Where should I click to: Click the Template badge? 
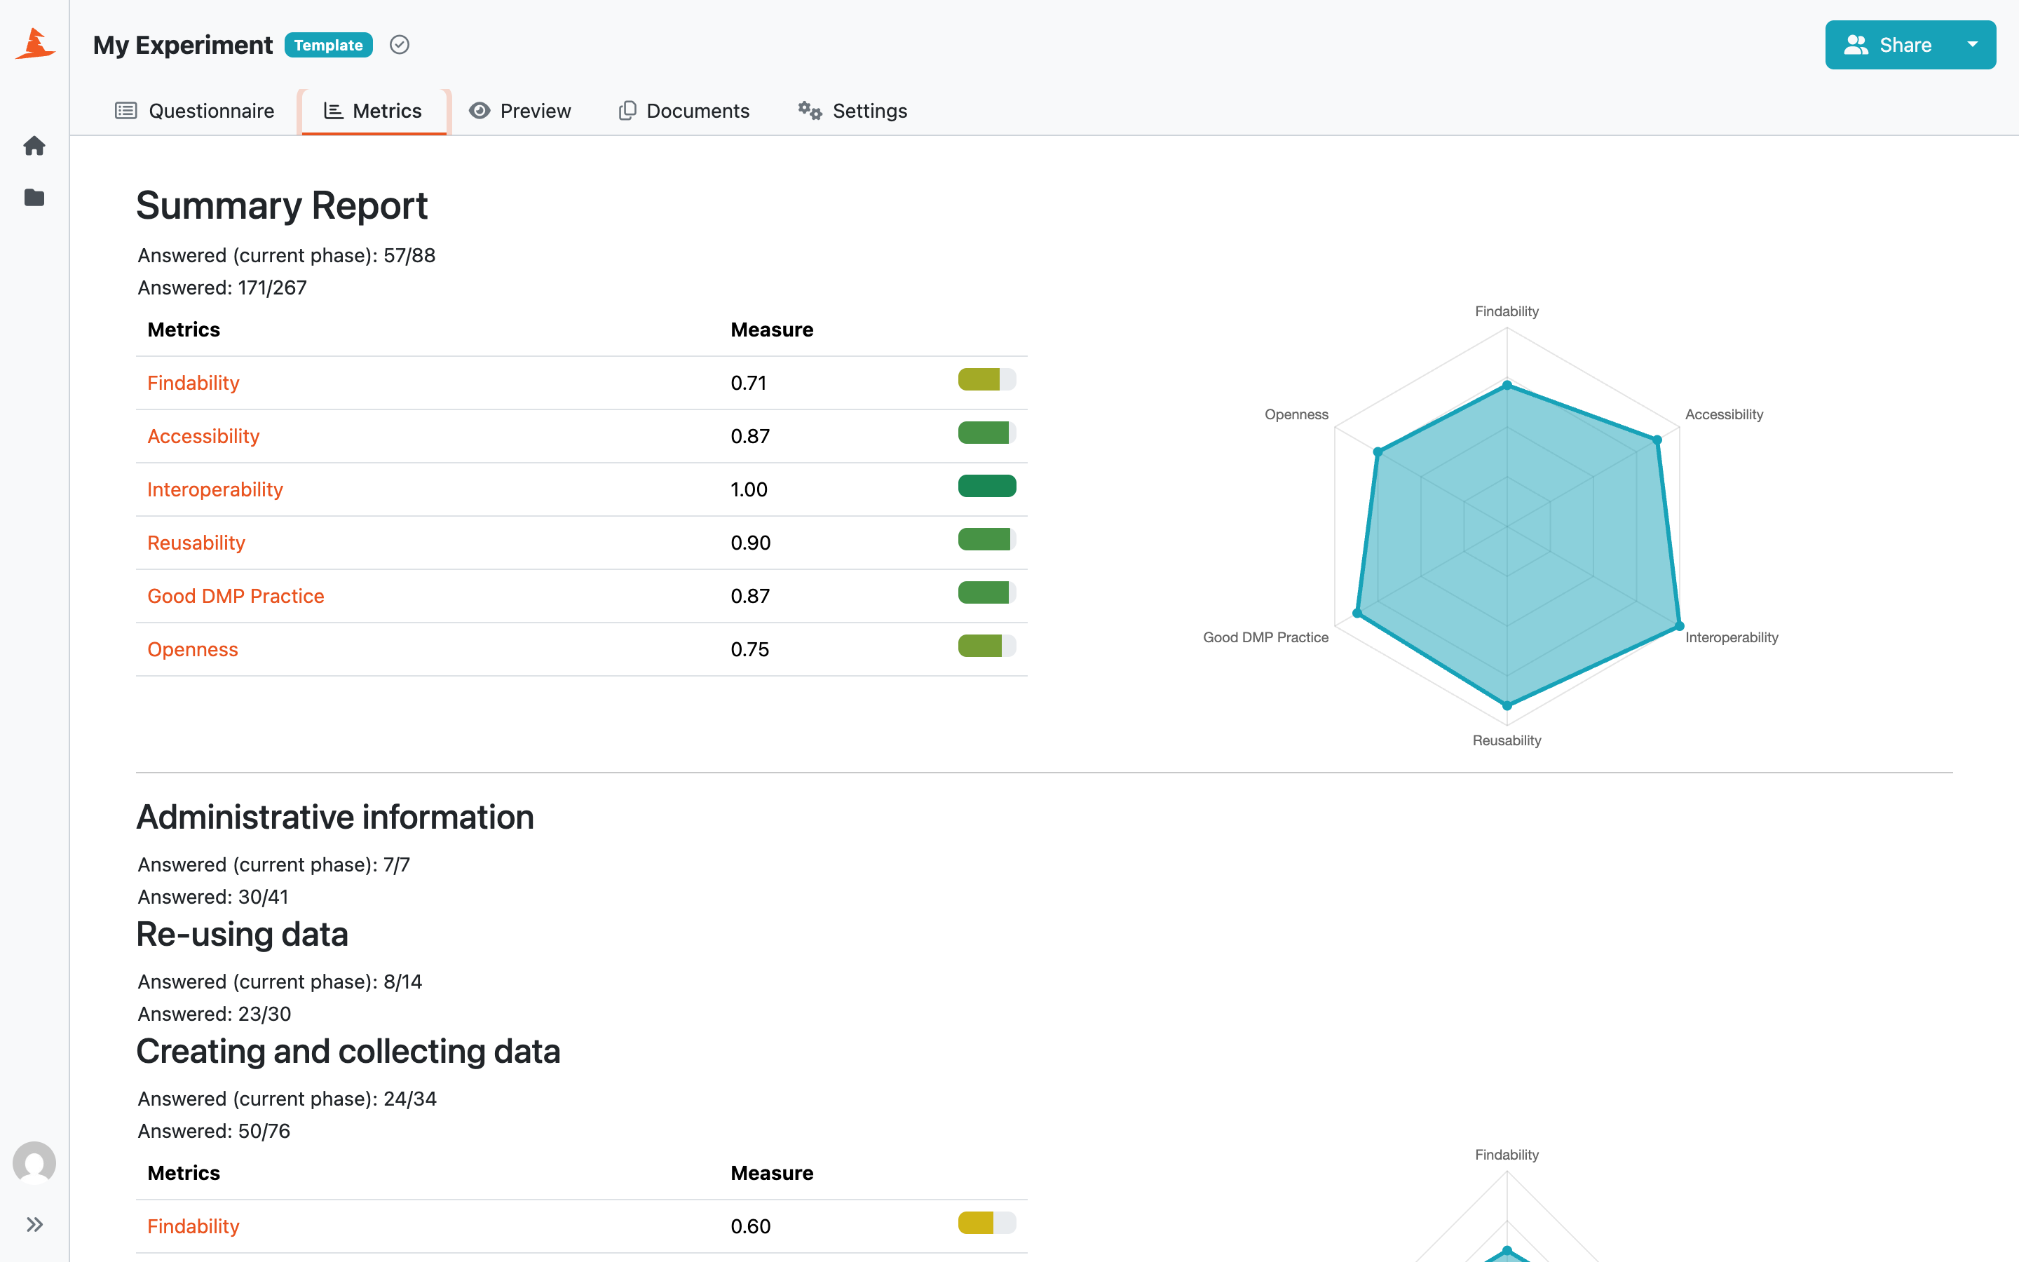click(x=328, y=45)
